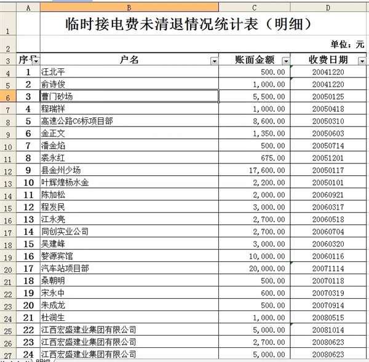The width and height of the screenshot is (369, 362).
Task: Select cell containing 程瑞祥
Action: click(x=129, y=109)
